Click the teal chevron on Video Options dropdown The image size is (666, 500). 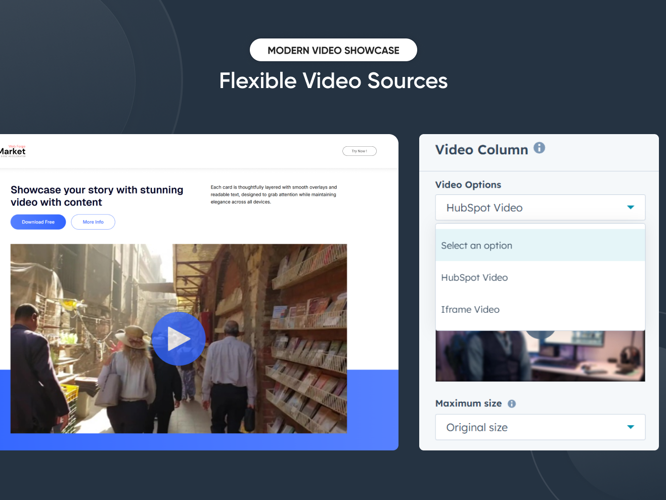(x=631, y=207)
